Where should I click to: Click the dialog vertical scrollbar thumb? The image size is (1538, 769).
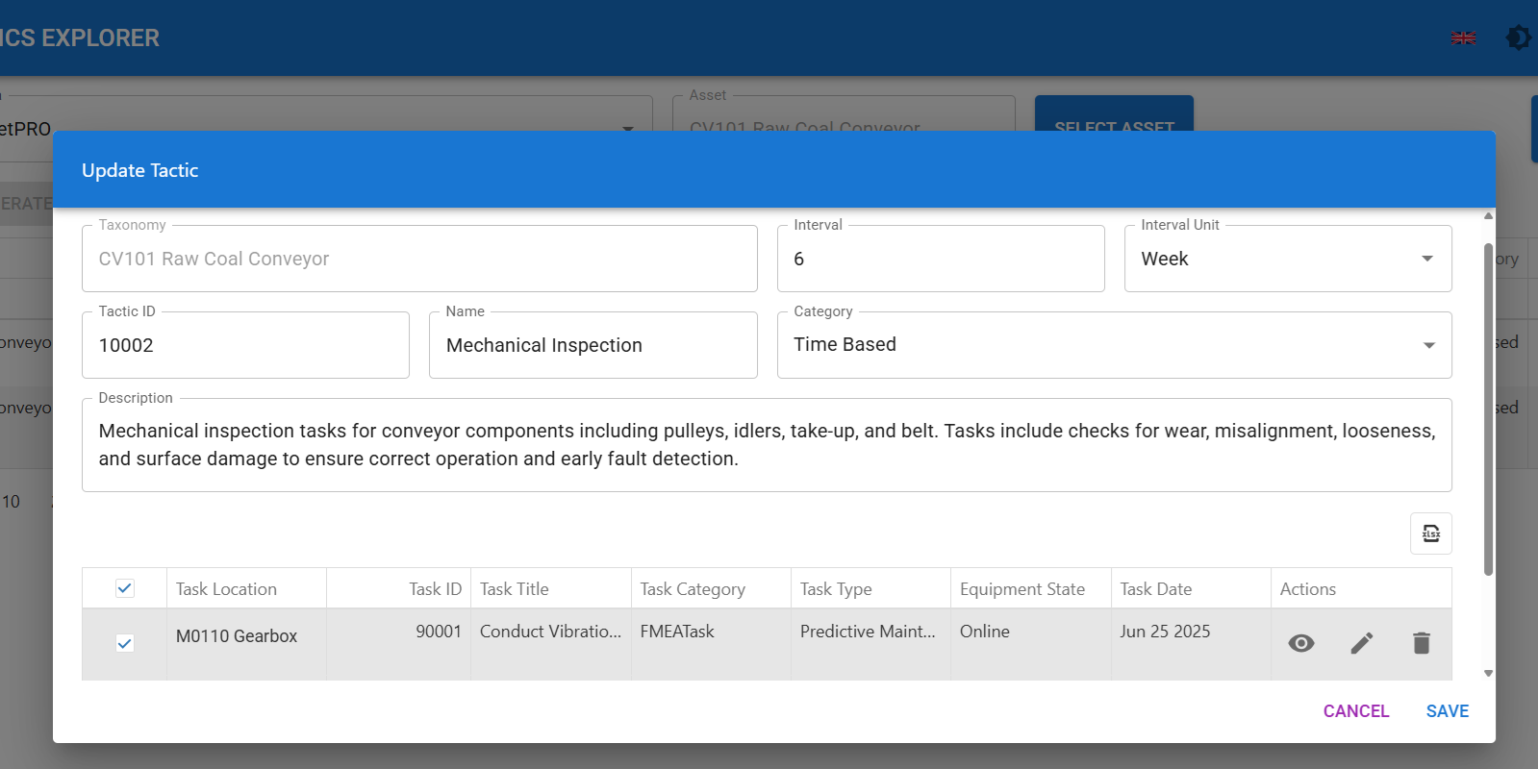coord(1488,409)
